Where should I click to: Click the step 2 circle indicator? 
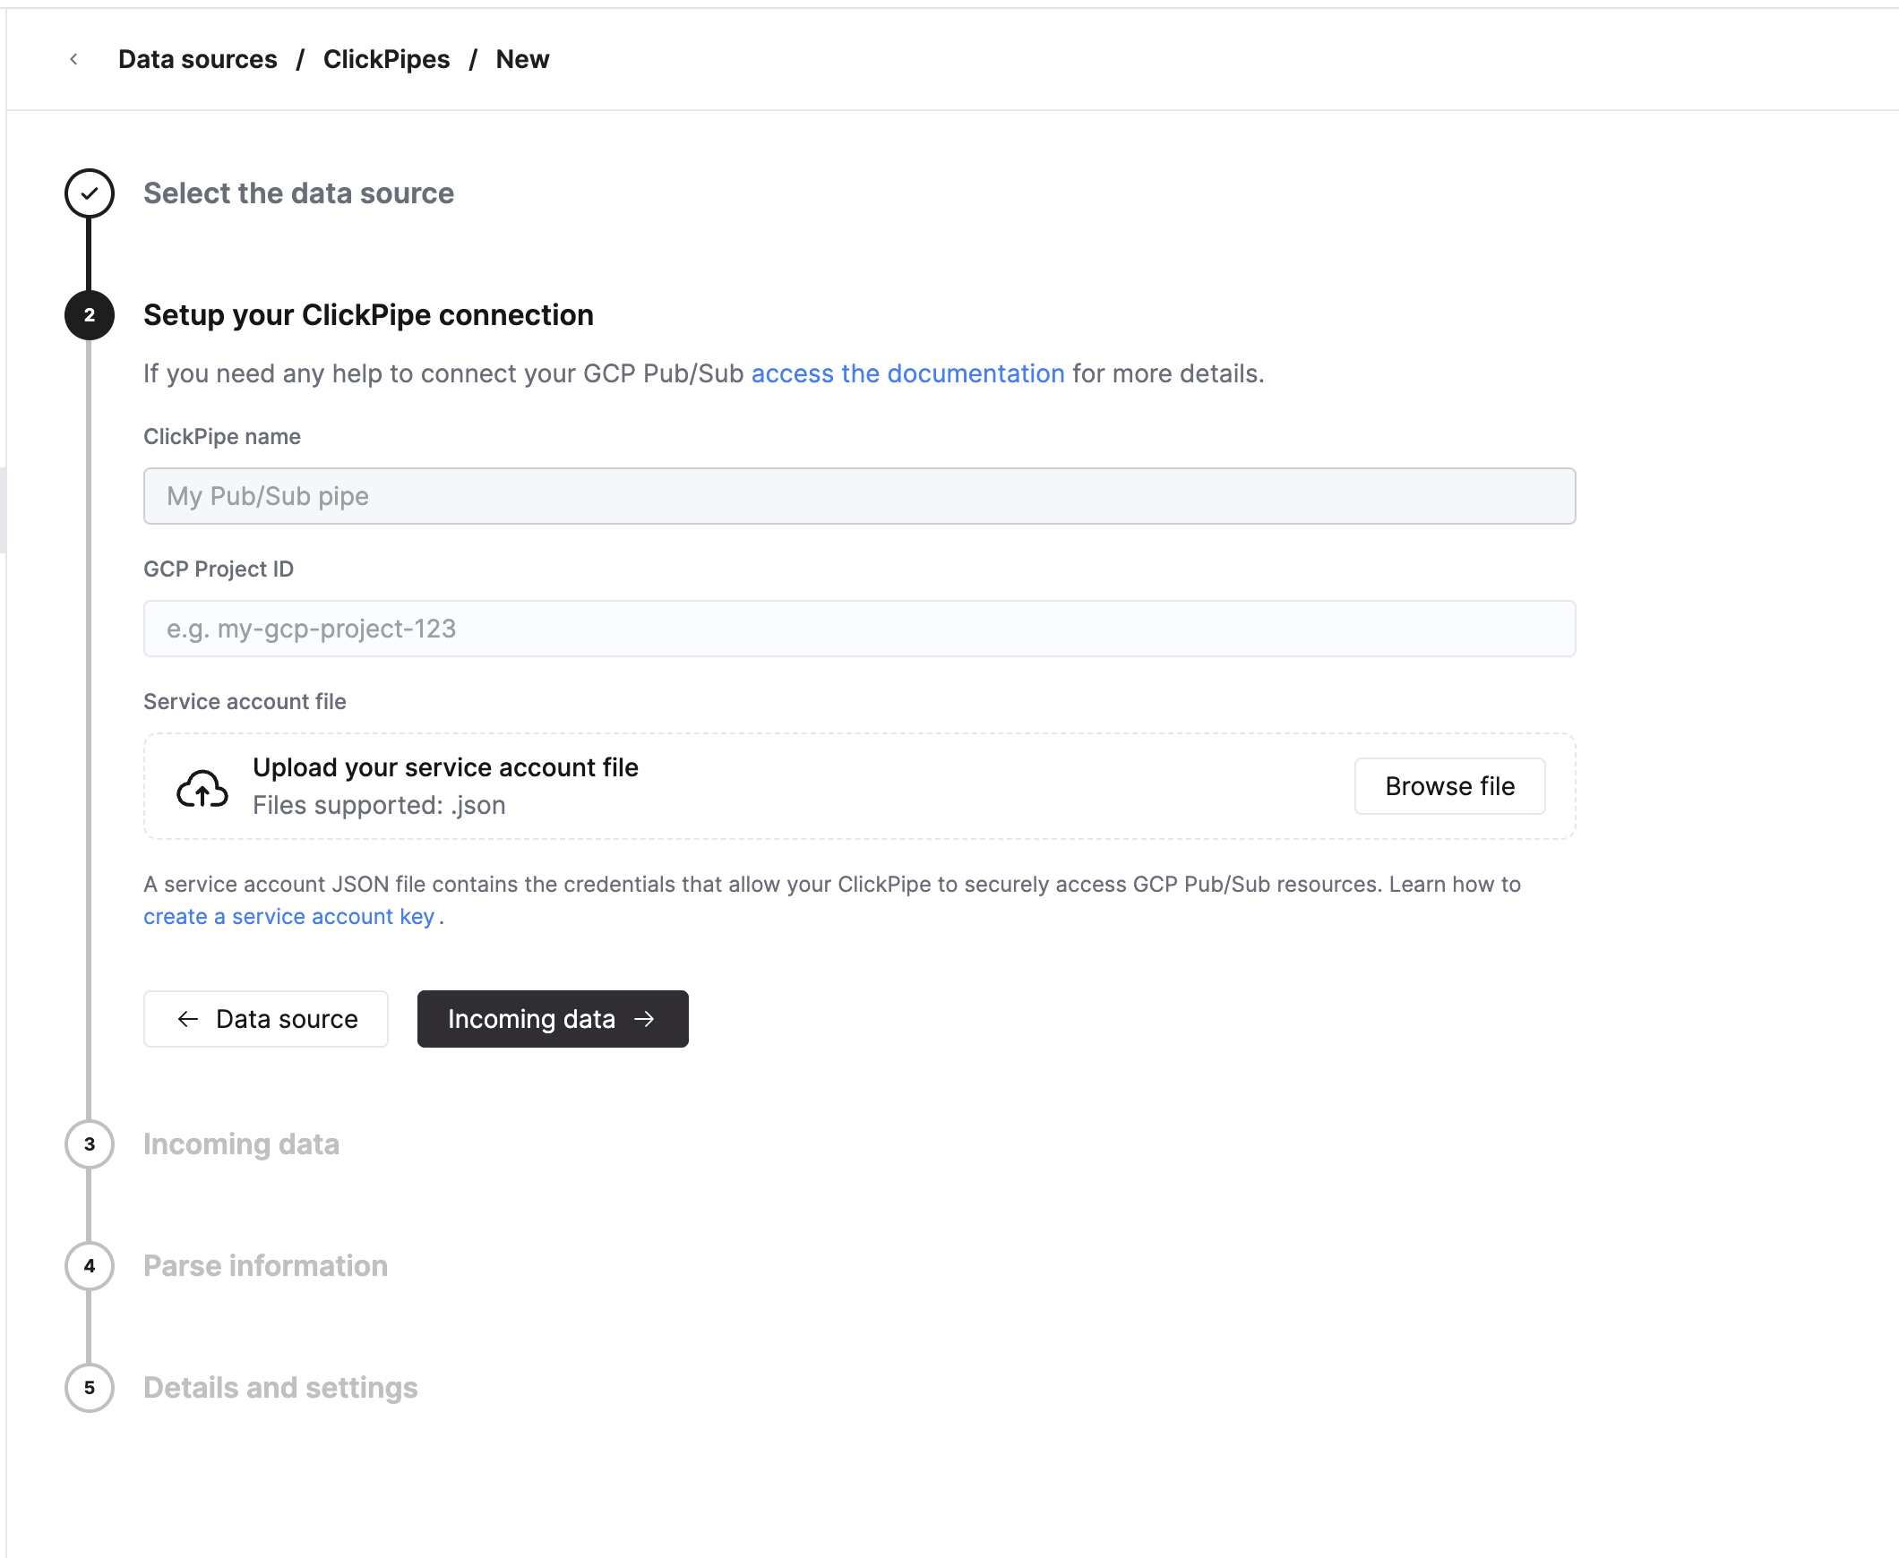pos(89,315)
